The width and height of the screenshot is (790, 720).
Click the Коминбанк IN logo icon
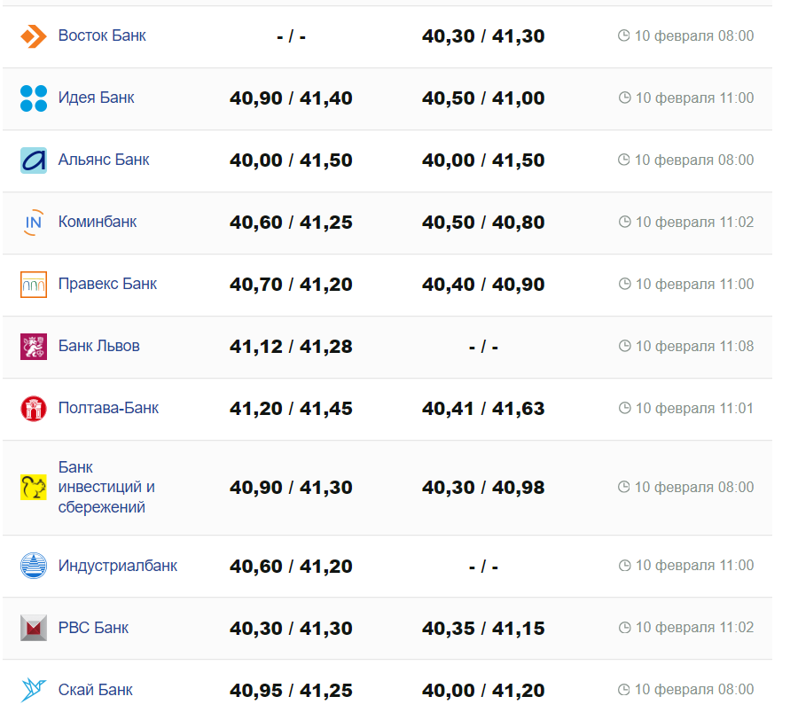(33, 223)
